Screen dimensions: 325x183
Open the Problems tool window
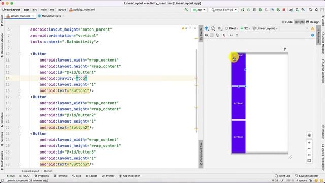(42, 176)
